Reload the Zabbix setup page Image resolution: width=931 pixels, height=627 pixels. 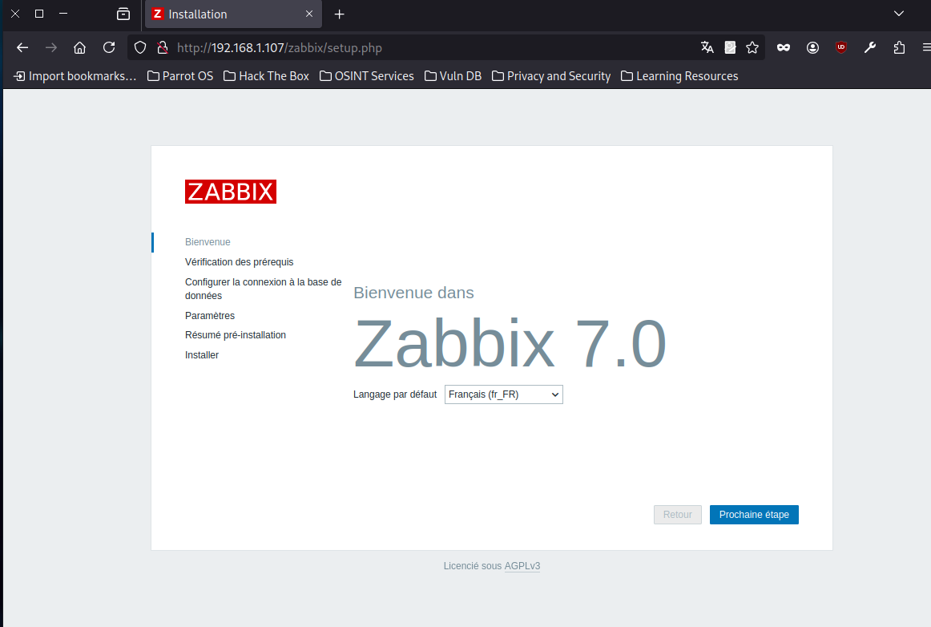point(109,47)
